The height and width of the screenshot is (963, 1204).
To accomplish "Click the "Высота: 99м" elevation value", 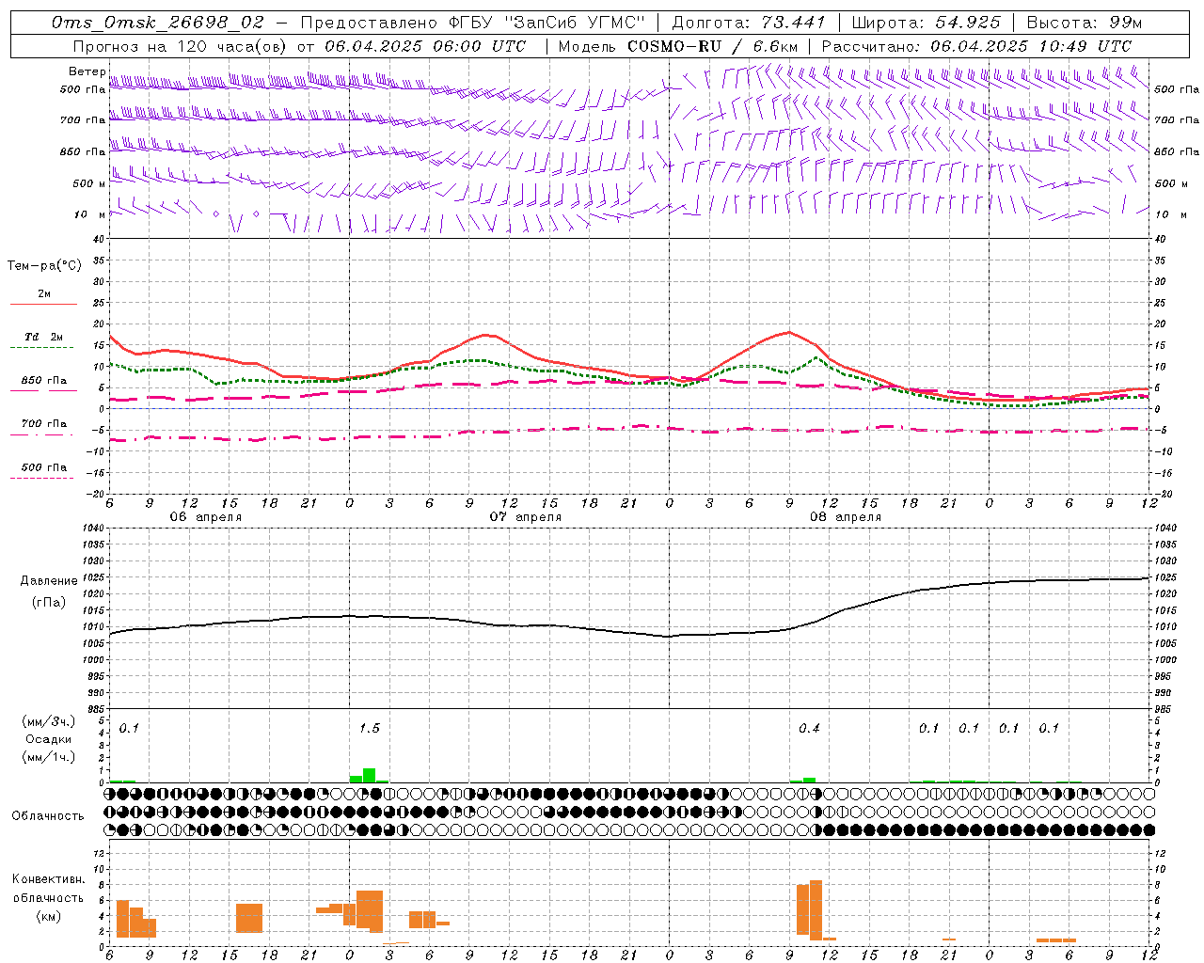I will (x=1085, y=23).
